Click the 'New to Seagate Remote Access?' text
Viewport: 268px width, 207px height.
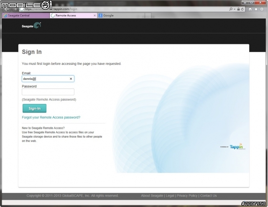point(43,128)
